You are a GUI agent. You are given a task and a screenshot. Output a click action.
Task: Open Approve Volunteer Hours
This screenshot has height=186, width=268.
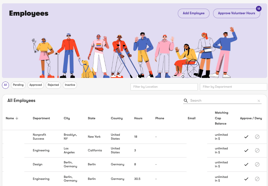(237, 13)
